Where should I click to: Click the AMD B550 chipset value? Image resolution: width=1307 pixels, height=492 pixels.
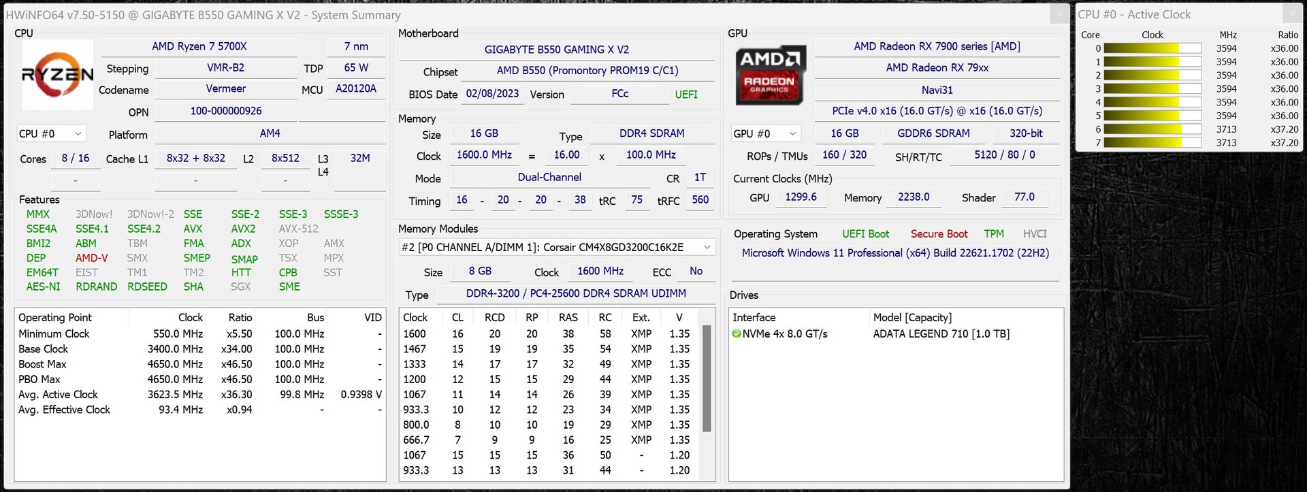587,71
